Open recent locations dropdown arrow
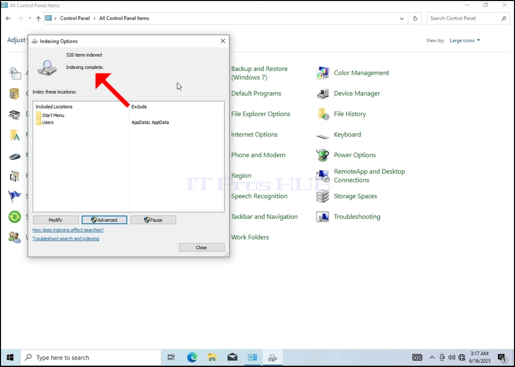This screenshot has width=515, height=367. click(x=30, y=19)
